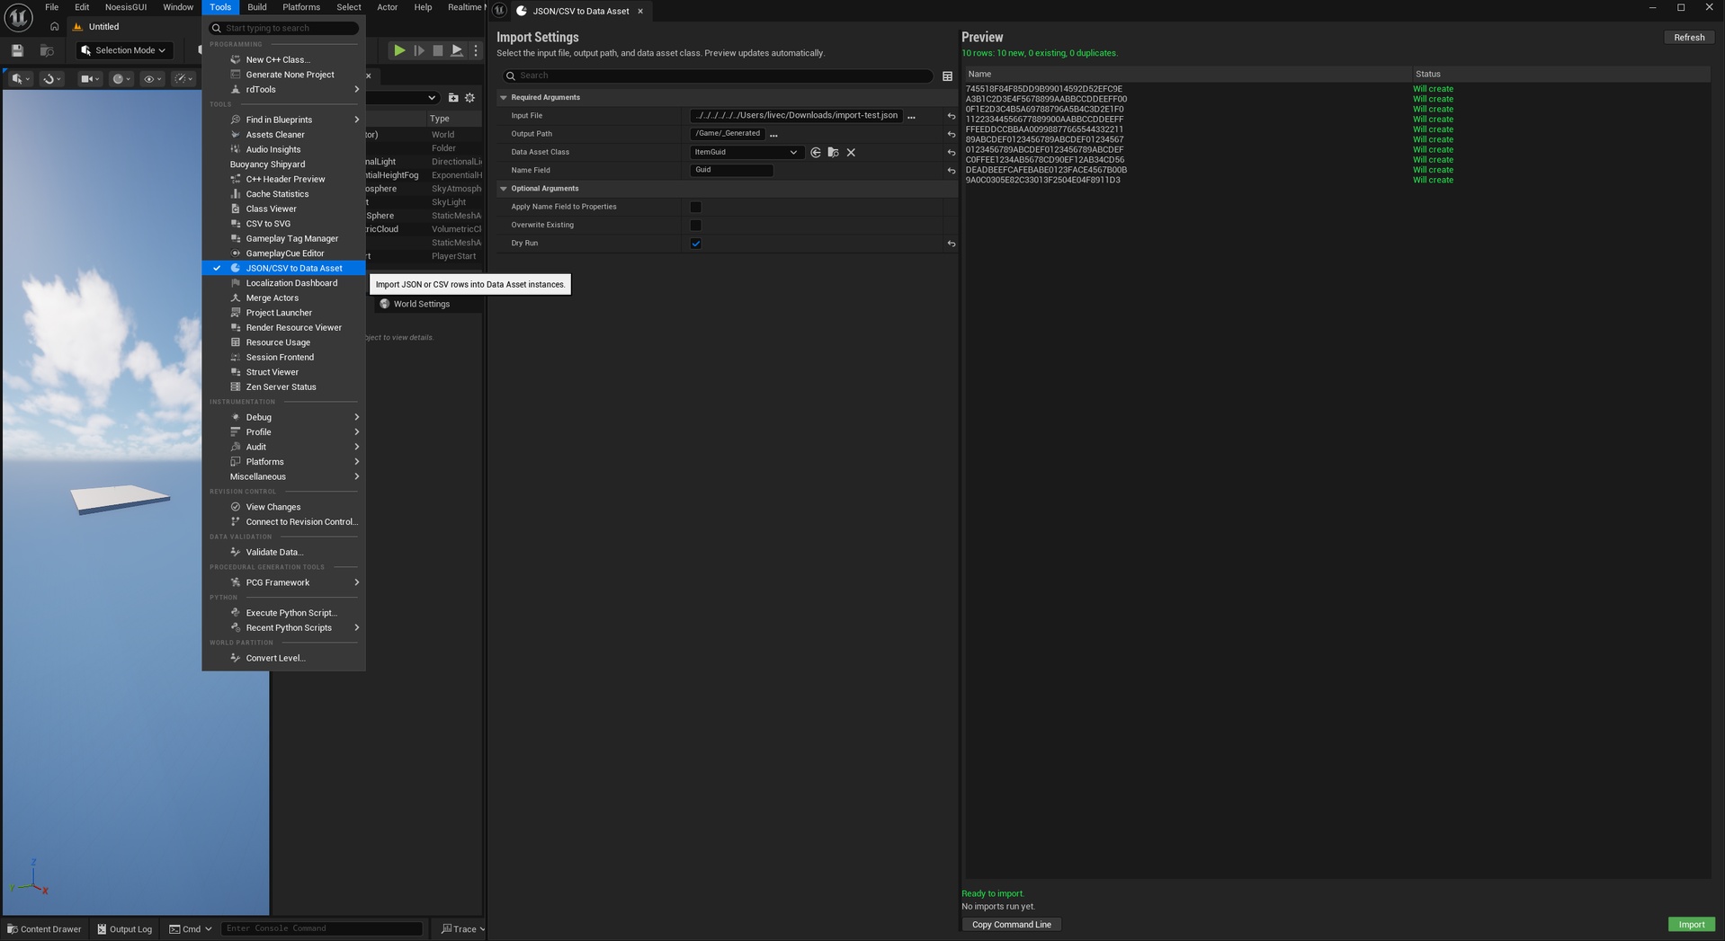
Task: Open the Content Drawer
Action: tap(44, 929)
